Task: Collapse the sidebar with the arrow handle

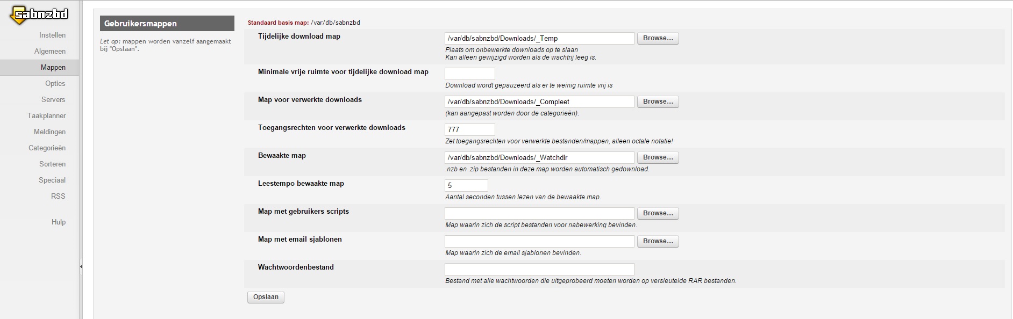Action: pos(81,266)
